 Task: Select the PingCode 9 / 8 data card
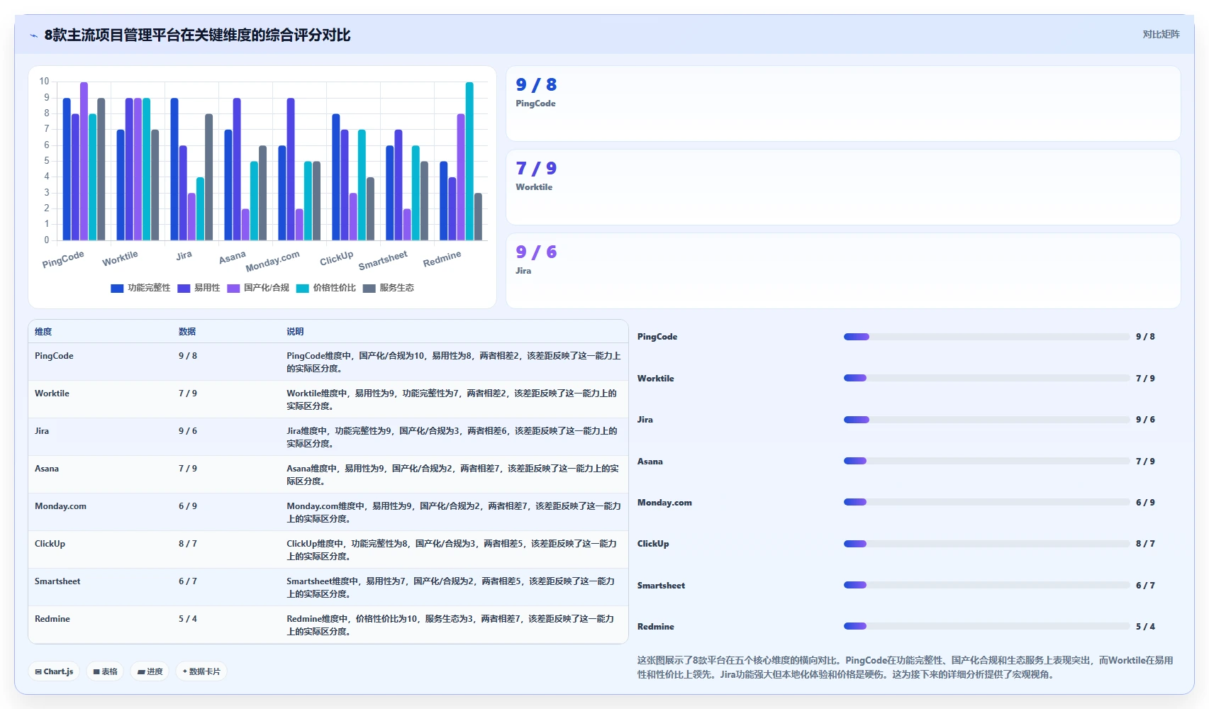point(843,104)
